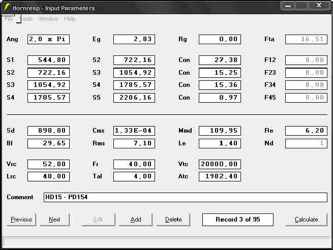Click the Edit button
Screen dimensions: 333x250
point(98,220)
